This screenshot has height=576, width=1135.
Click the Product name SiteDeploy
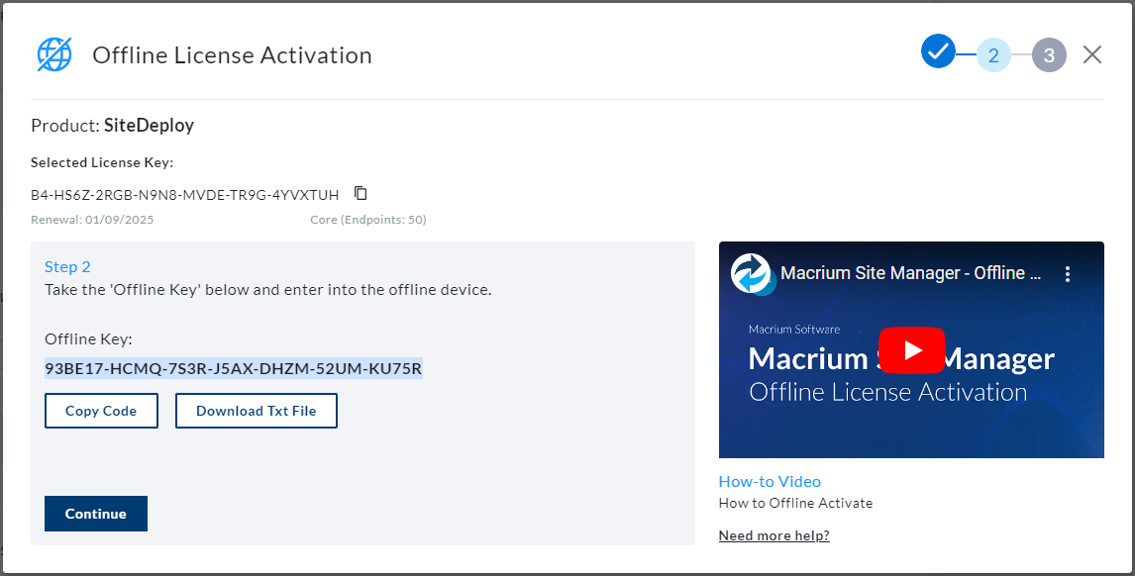[150, 125]
